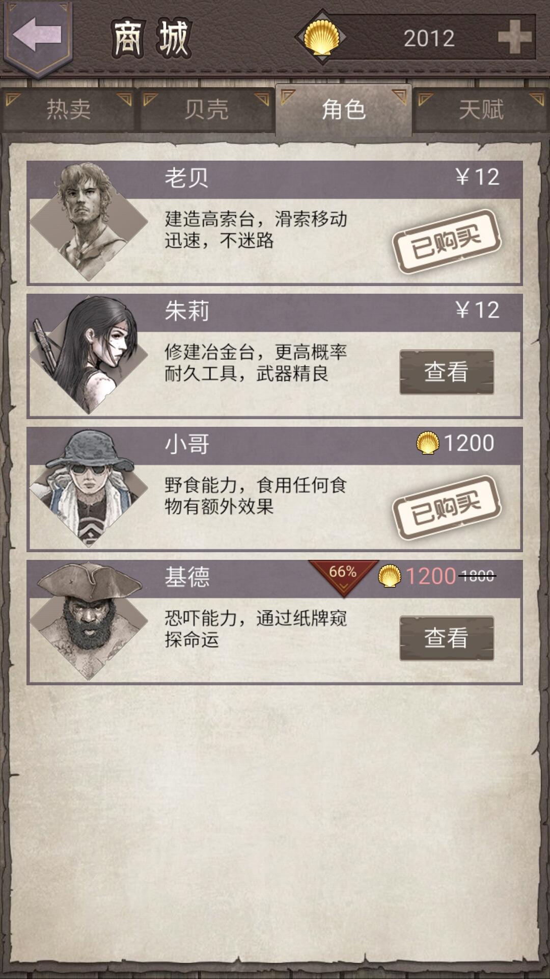The width and height of the screenshot is (550, 979).
Task: Tap the shell currency icon at the top
Action: [321, 37]
